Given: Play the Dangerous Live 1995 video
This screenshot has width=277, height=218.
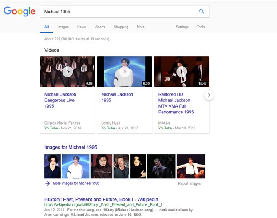Looking at the screenshot, I should (67, 72).
